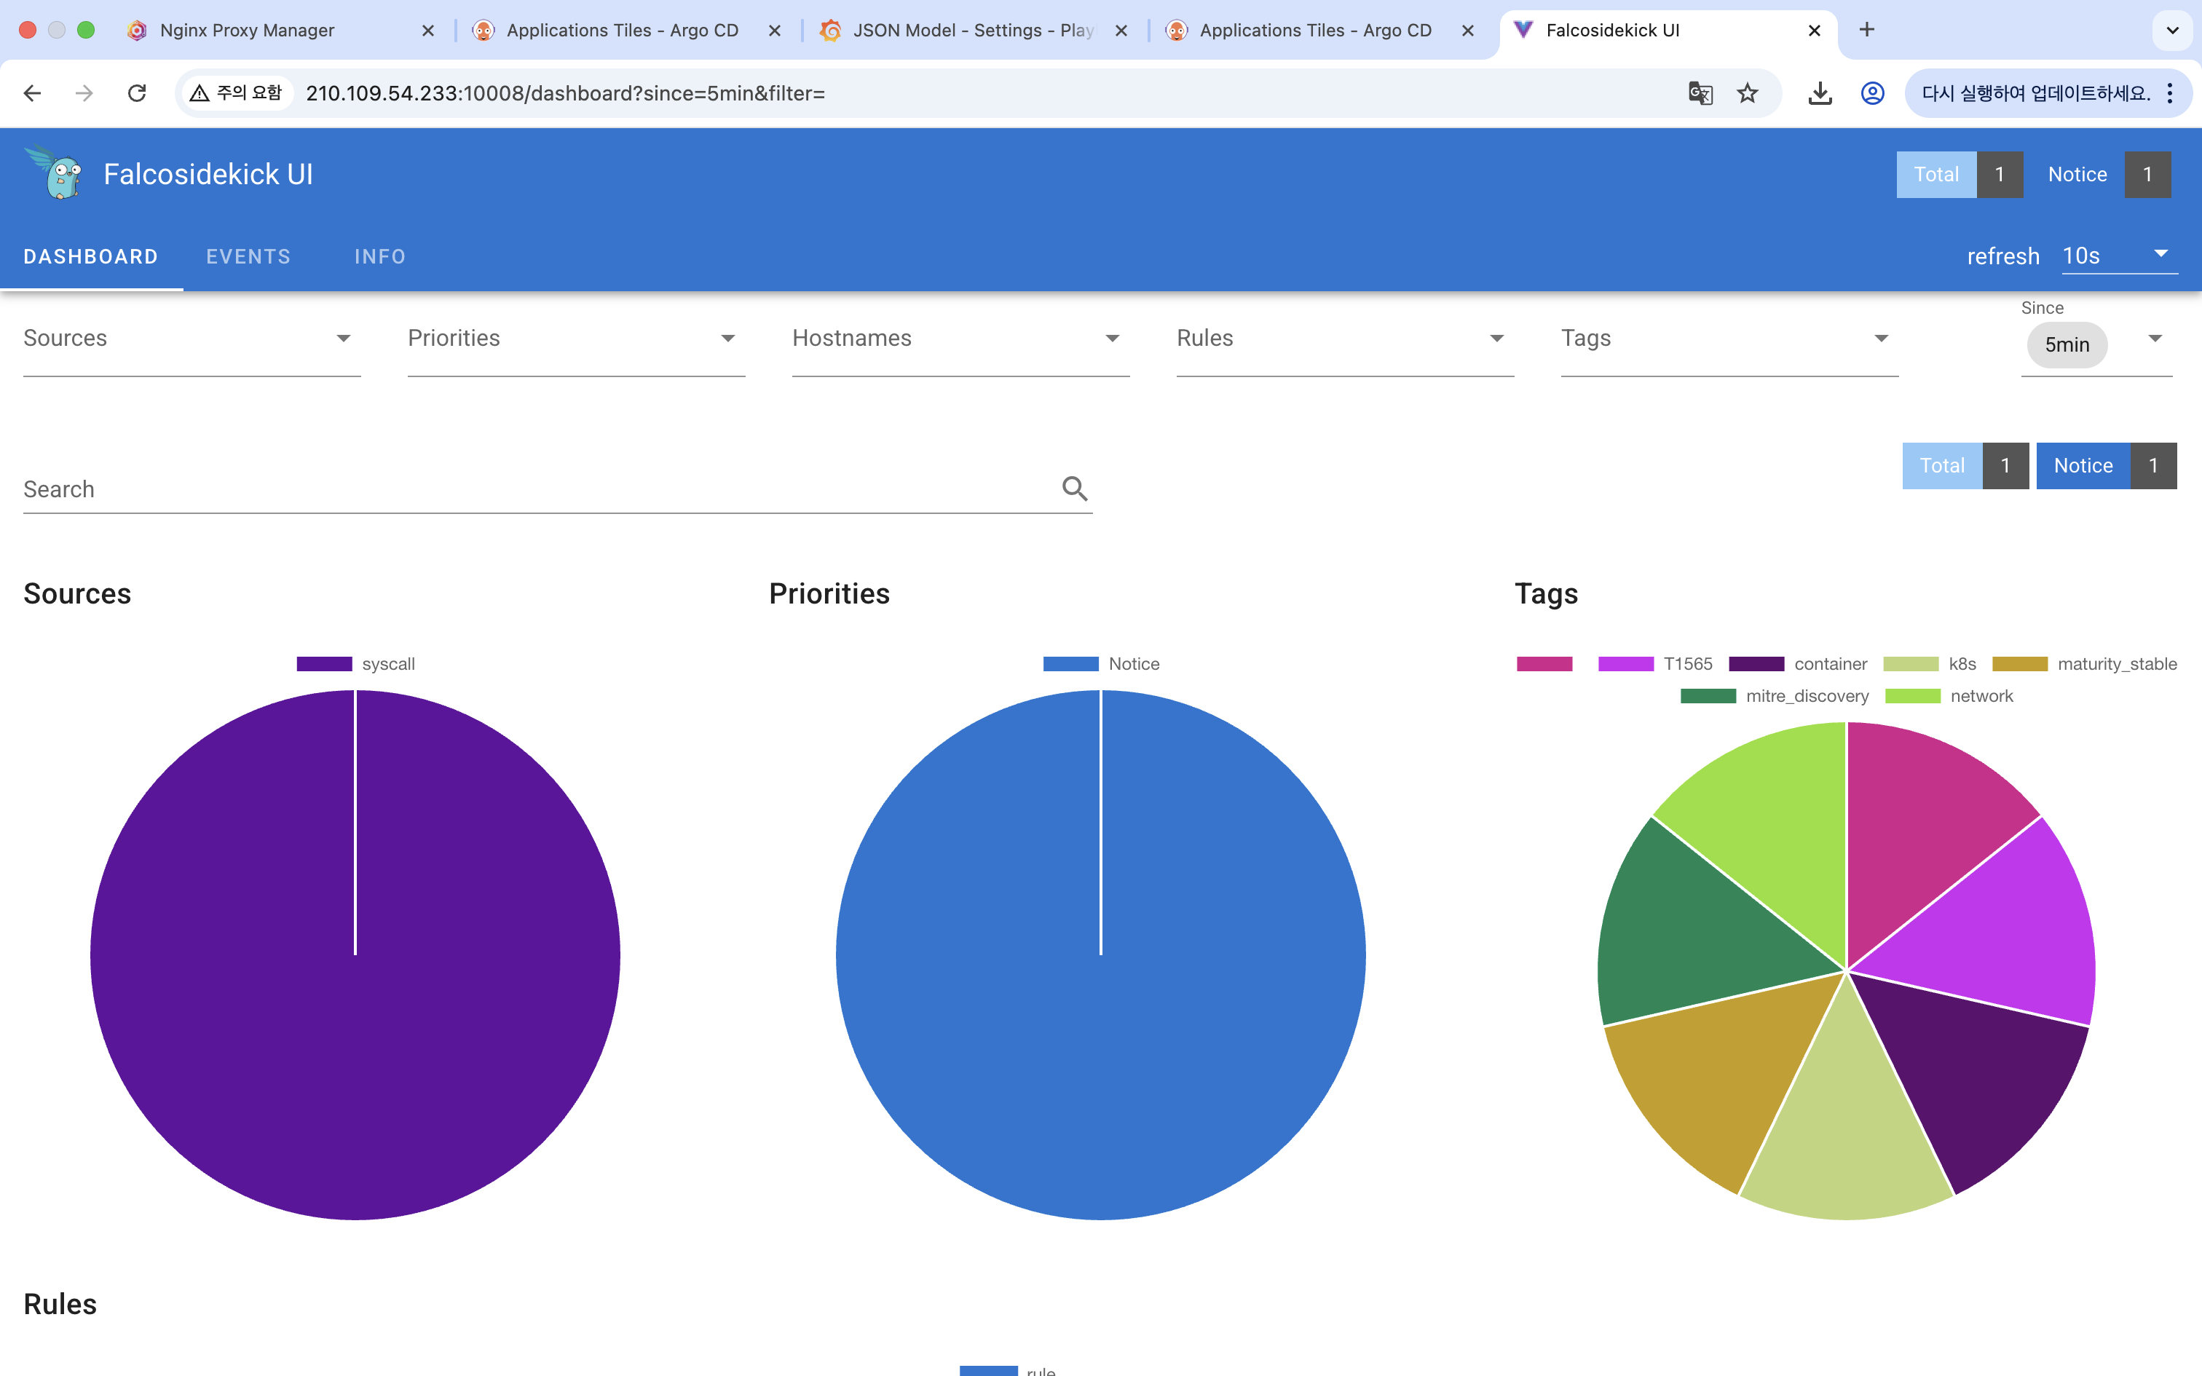Image resolution: width=2202 pixels, height=1376 pixels.
Task: Open the browser downloads icon
Action: pyautogui.click(x=1819, y=93)
